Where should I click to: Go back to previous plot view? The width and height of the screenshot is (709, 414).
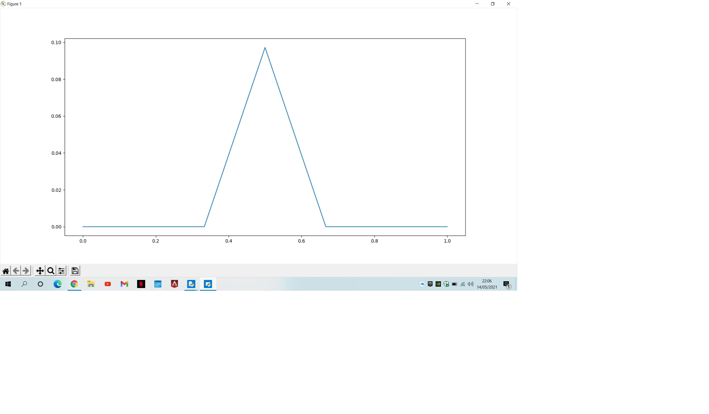click(16, 271)
